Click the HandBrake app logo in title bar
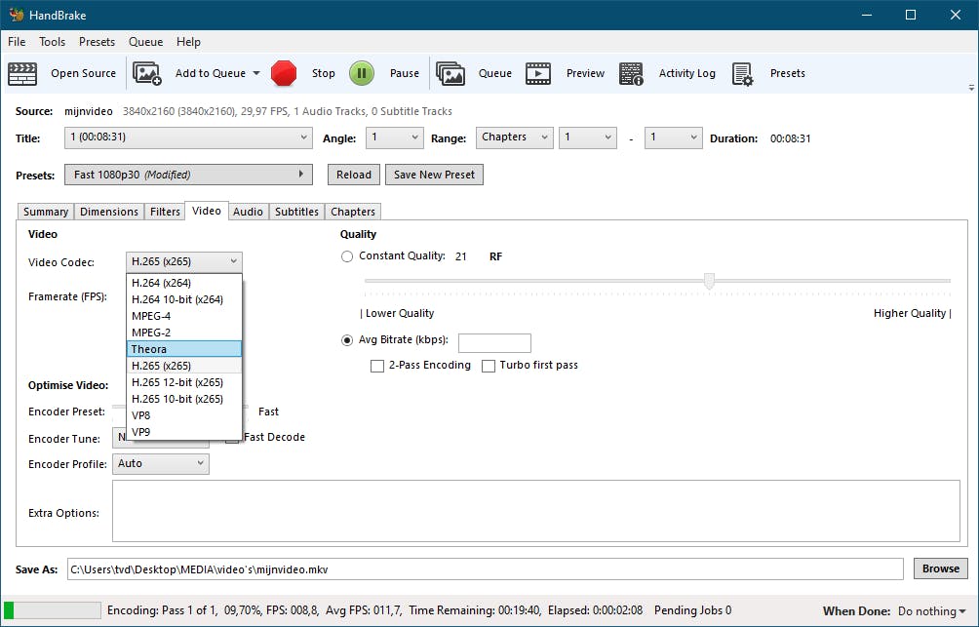This screenshot has height=627, width=979. point(17,15)
